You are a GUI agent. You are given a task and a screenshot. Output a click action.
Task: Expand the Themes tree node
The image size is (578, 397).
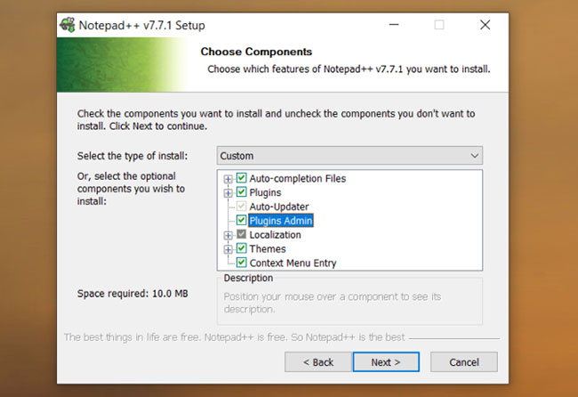pos(229,249)
